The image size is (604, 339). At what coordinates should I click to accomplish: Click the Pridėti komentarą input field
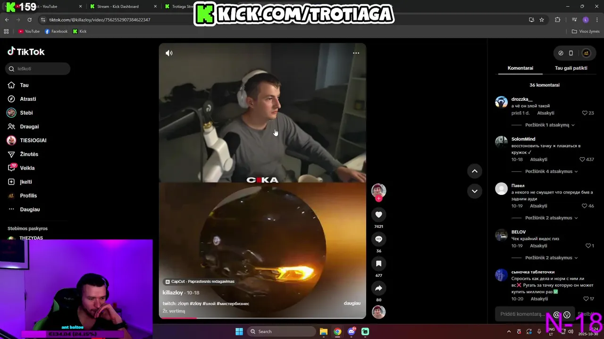522,315
